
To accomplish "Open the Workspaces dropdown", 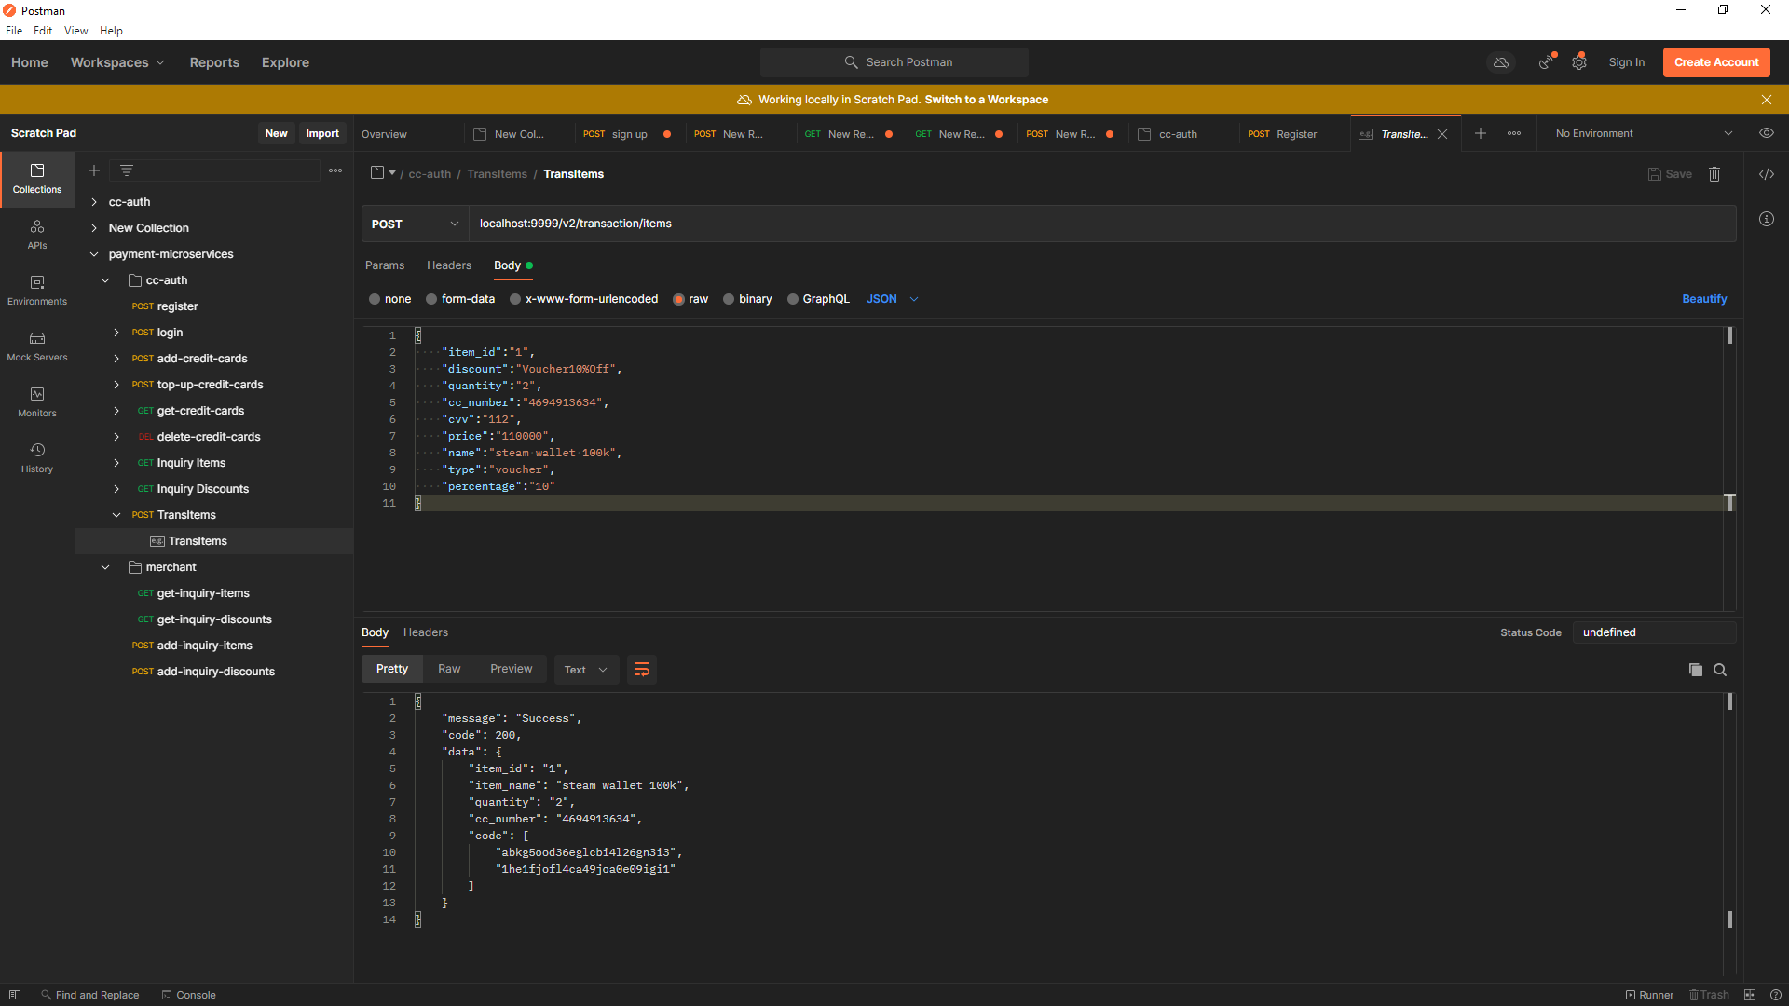I will (117, 62).
